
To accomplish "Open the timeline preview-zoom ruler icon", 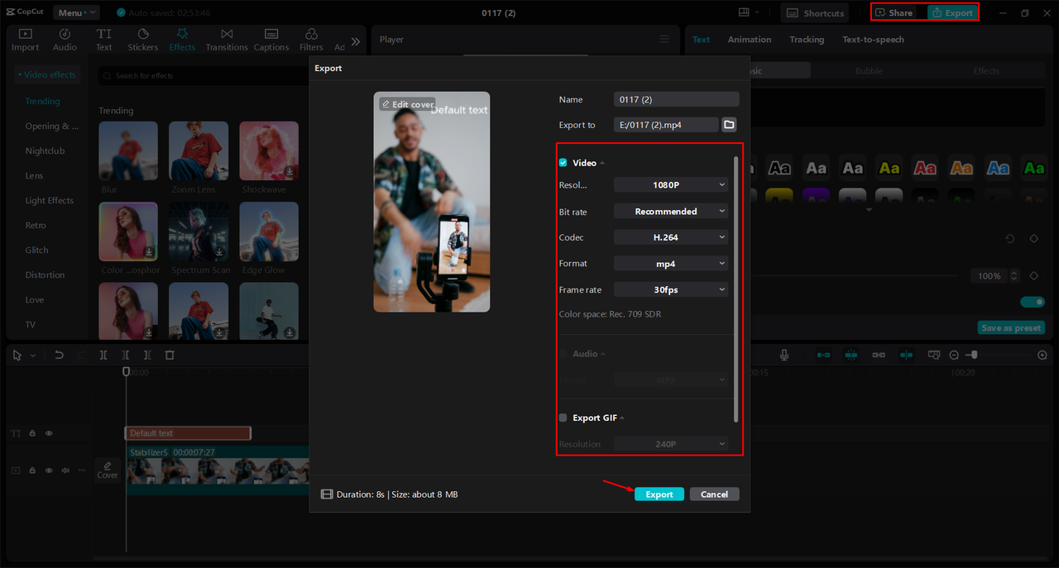I will [x=934, y=355].
